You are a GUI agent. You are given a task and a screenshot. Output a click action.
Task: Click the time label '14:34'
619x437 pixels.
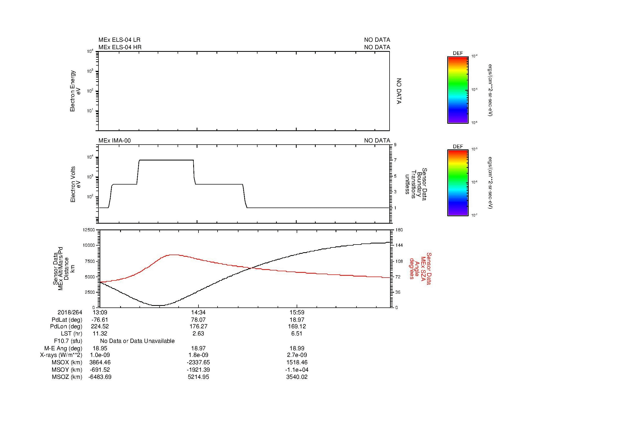[x=198, y=312]
